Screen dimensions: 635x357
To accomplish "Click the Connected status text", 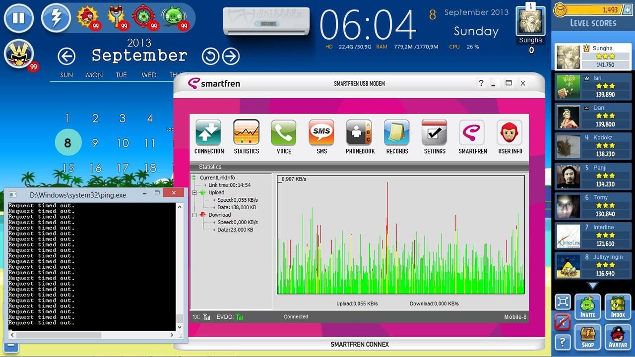I will tap(296, 316).
